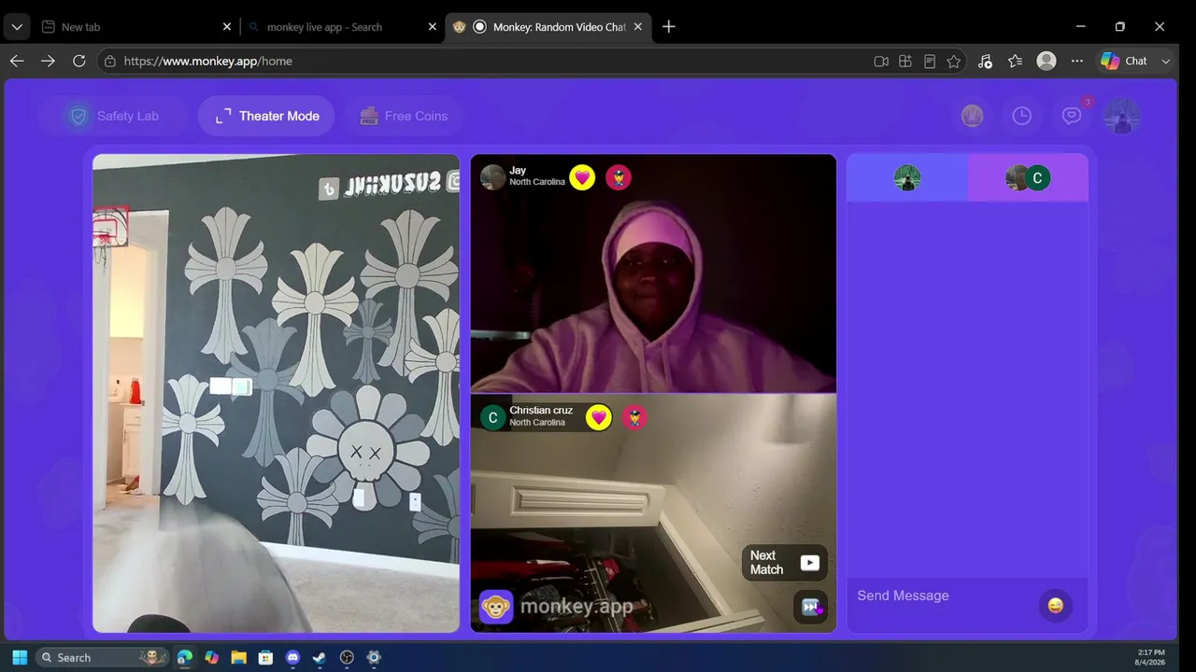
Task: Select the chat tab with C avatar
Action: [x=1028, y=177]
